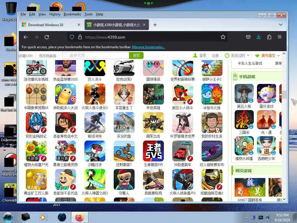Open the 黄金矿工双人版 game icon
Viewport: 297px width, 223px height.
point(36,179)
